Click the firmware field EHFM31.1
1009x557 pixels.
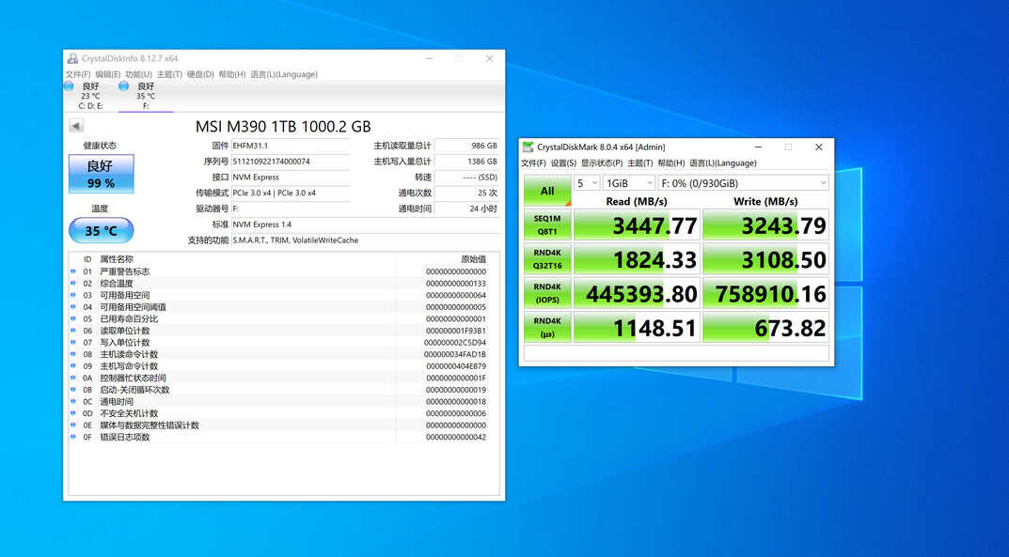pos(291,146)
